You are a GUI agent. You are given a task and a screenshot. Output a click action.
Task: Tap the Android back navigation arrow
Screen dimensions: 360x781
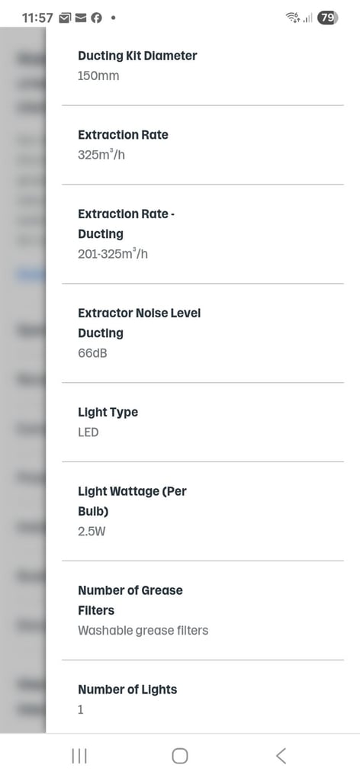(281, 756)
